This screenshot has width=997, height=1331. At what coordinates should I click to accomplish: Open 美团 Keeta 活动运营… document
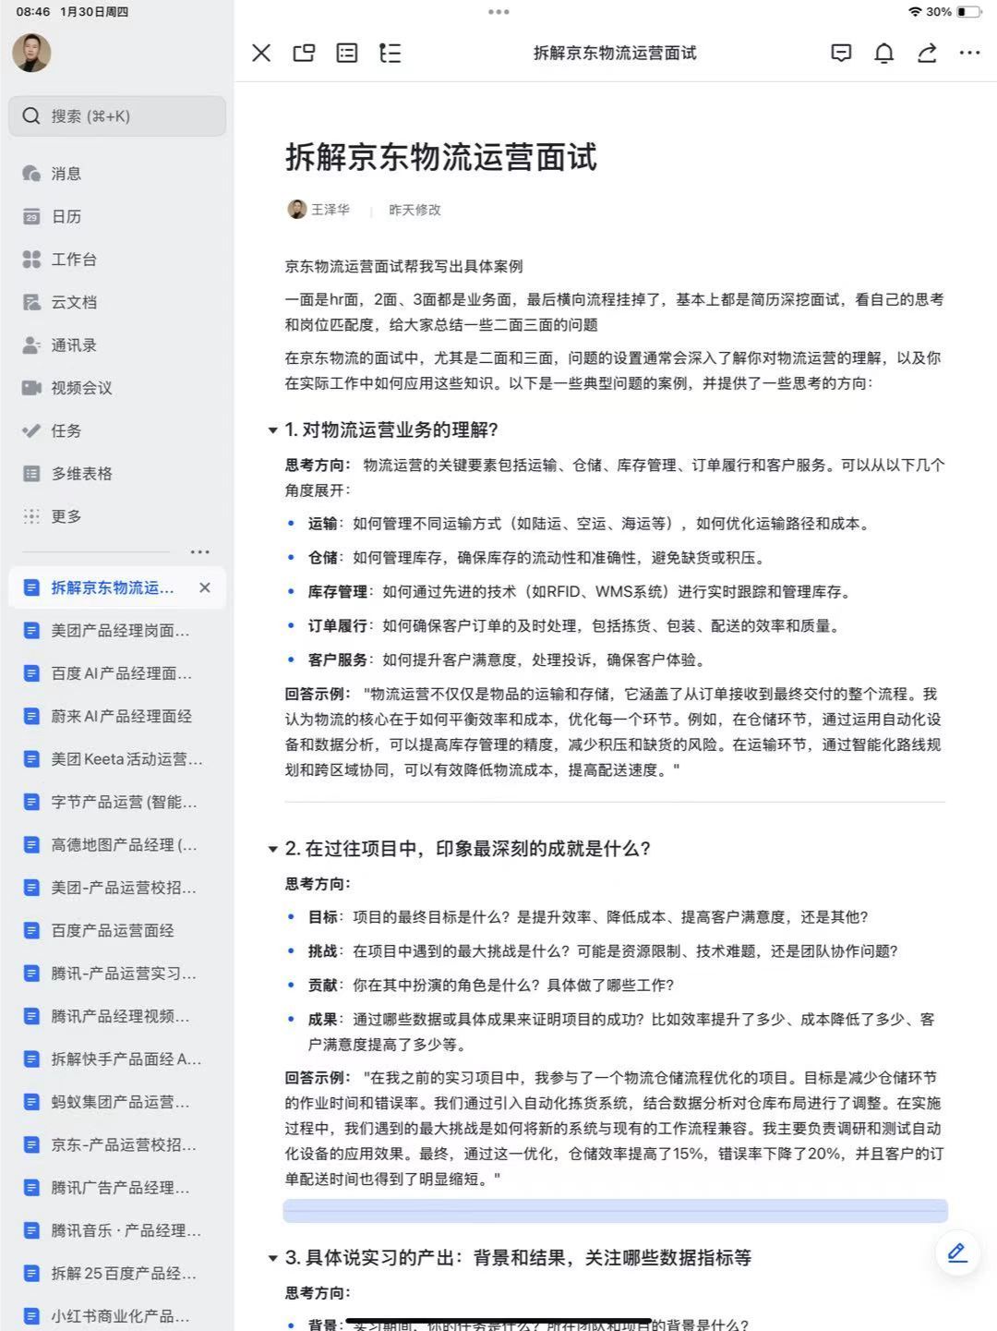pyautogui.click(x=117, y=759)
